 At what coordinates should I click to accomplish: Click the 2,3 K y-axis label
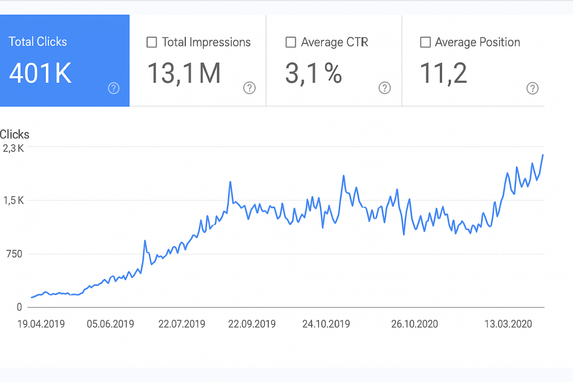click(13, 148)
